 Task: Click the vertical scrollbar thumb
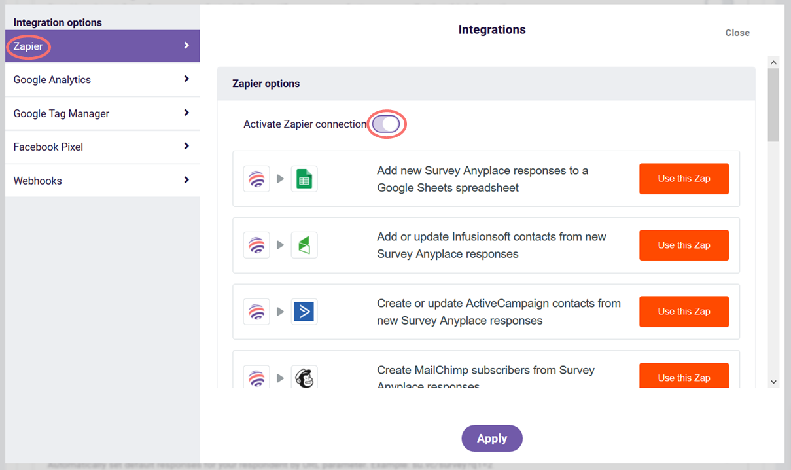pyautogui.click(x=773, y=105)
